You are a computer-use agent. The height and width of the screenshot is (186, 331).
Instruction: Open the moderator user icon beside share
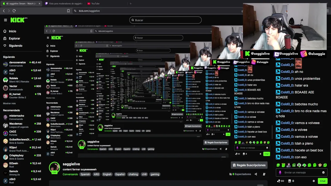click(264, 174)
